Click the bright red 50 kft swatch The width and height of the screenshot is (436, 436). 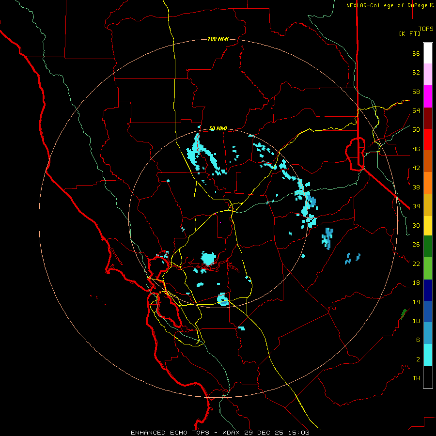pos(428,140)
